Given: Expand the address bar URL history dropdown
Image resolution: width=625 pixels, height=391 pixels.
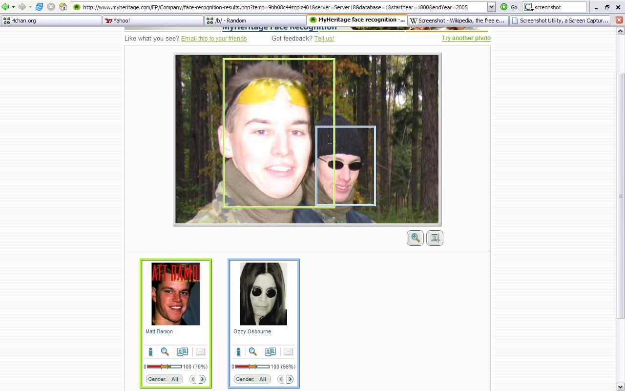Looking at the screenshot, I should (491, 7).
